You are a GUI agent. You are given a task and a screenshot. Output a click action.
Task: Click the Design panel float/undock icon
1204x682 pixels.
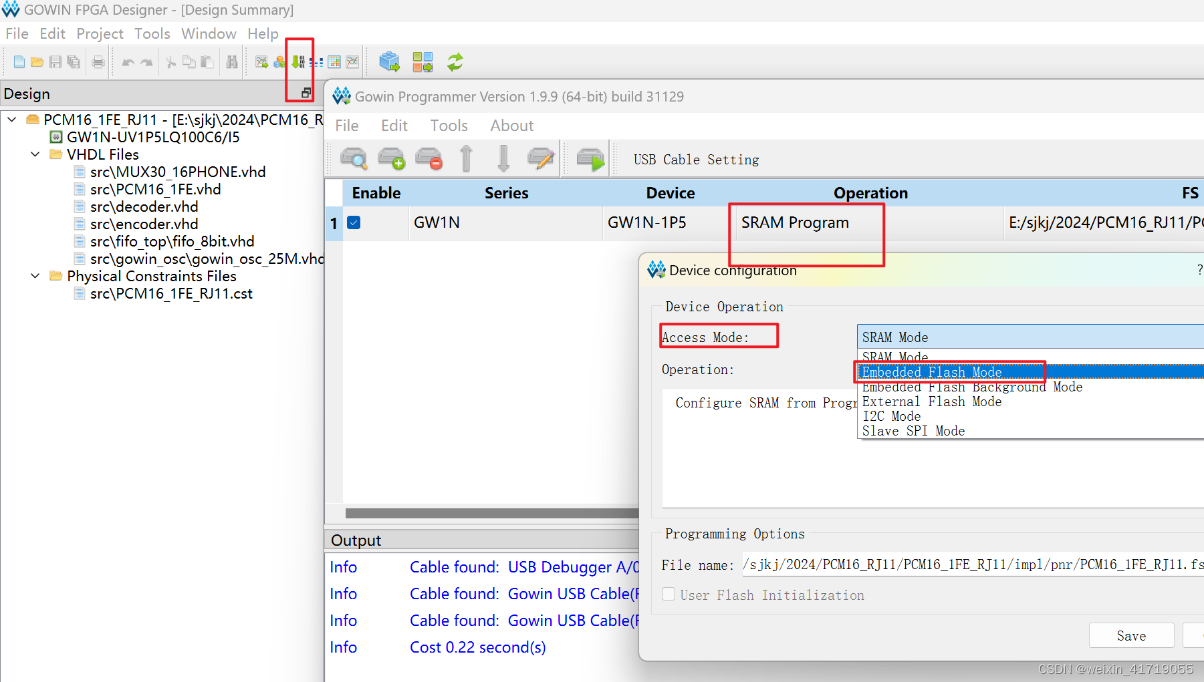coord(306,93)
